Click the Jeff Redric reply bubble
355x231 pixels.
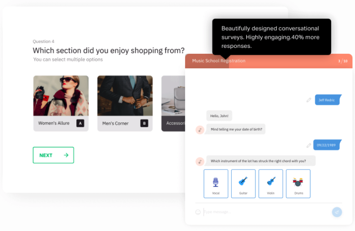tap(328, 100)
